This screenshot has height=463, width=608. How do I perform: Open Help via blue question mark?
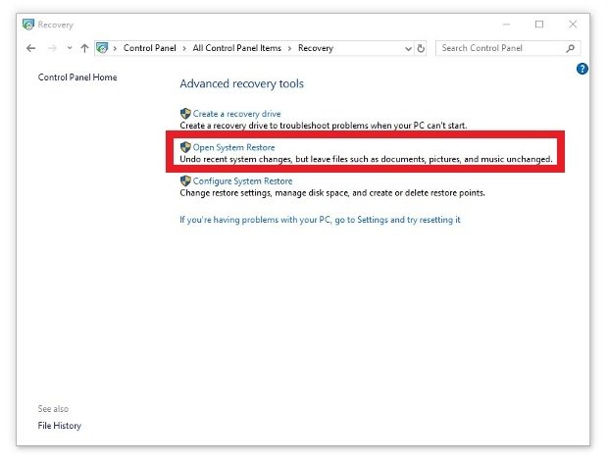point(583,69)
